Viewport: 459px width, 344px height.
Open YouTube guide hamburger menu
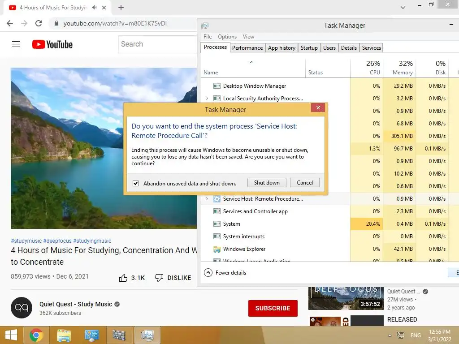pyautogui.click(x=16, y=44)
